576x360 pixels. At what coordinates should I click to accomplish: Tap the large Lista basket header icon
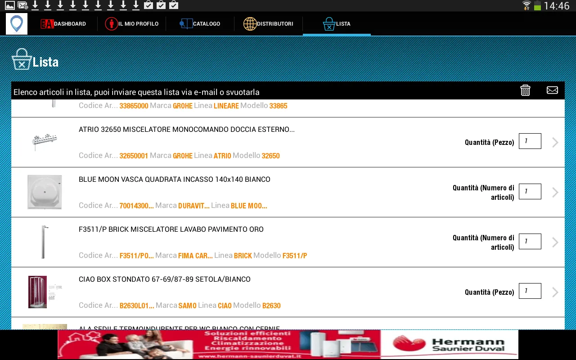pyautogui.click(x=21, y=60)
